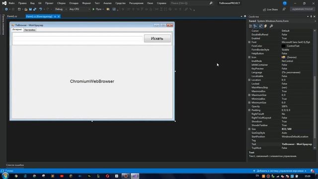This screenshot has width=318, height=179.
Task: Click the Events lightning bolt icon
Action: (265, 26)
